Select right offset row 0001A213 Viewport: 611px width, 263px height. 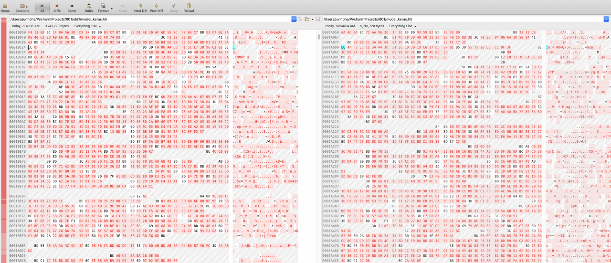point(331,122)
